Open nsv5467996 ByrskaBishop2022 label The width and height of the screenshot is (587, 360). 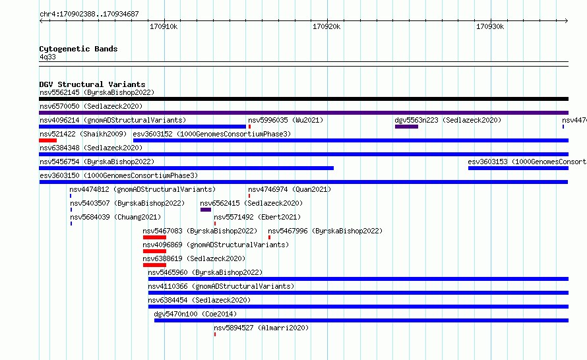[325, 231]
